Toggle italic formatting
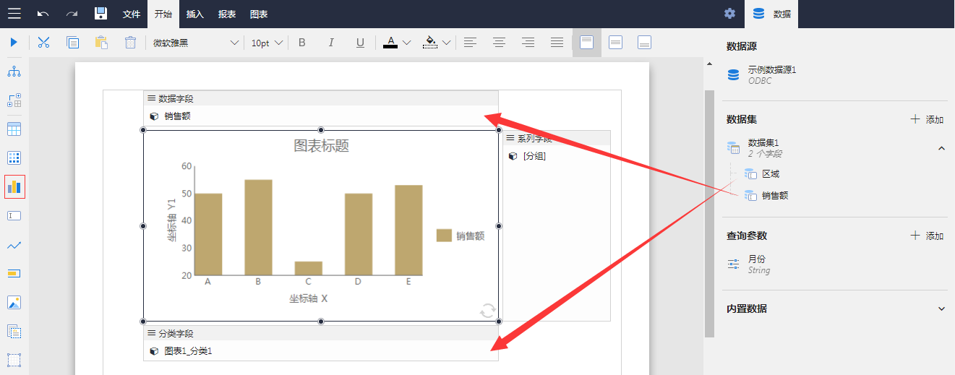The width and height of the screenshot is (955, 375). pyautogui.click(x=331, y=43)
